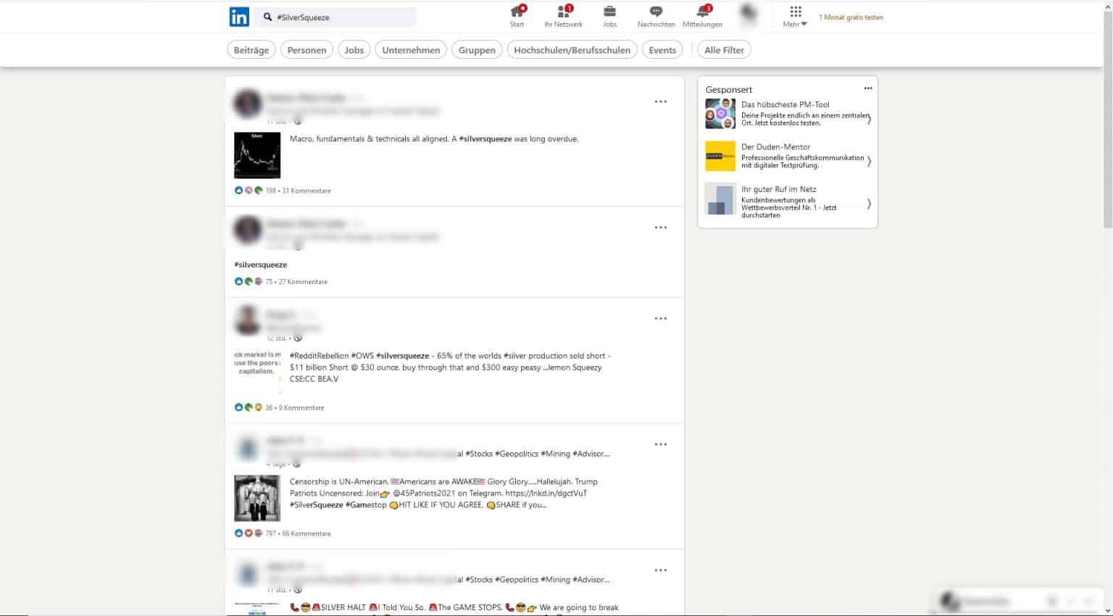Open the silver chart thumbnail

pos(257,155)
